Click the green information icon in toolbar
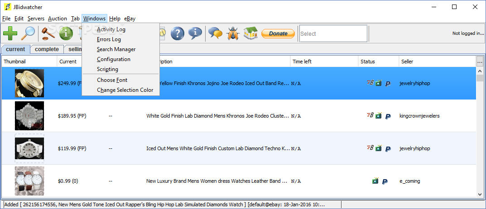 pos(66,33)
